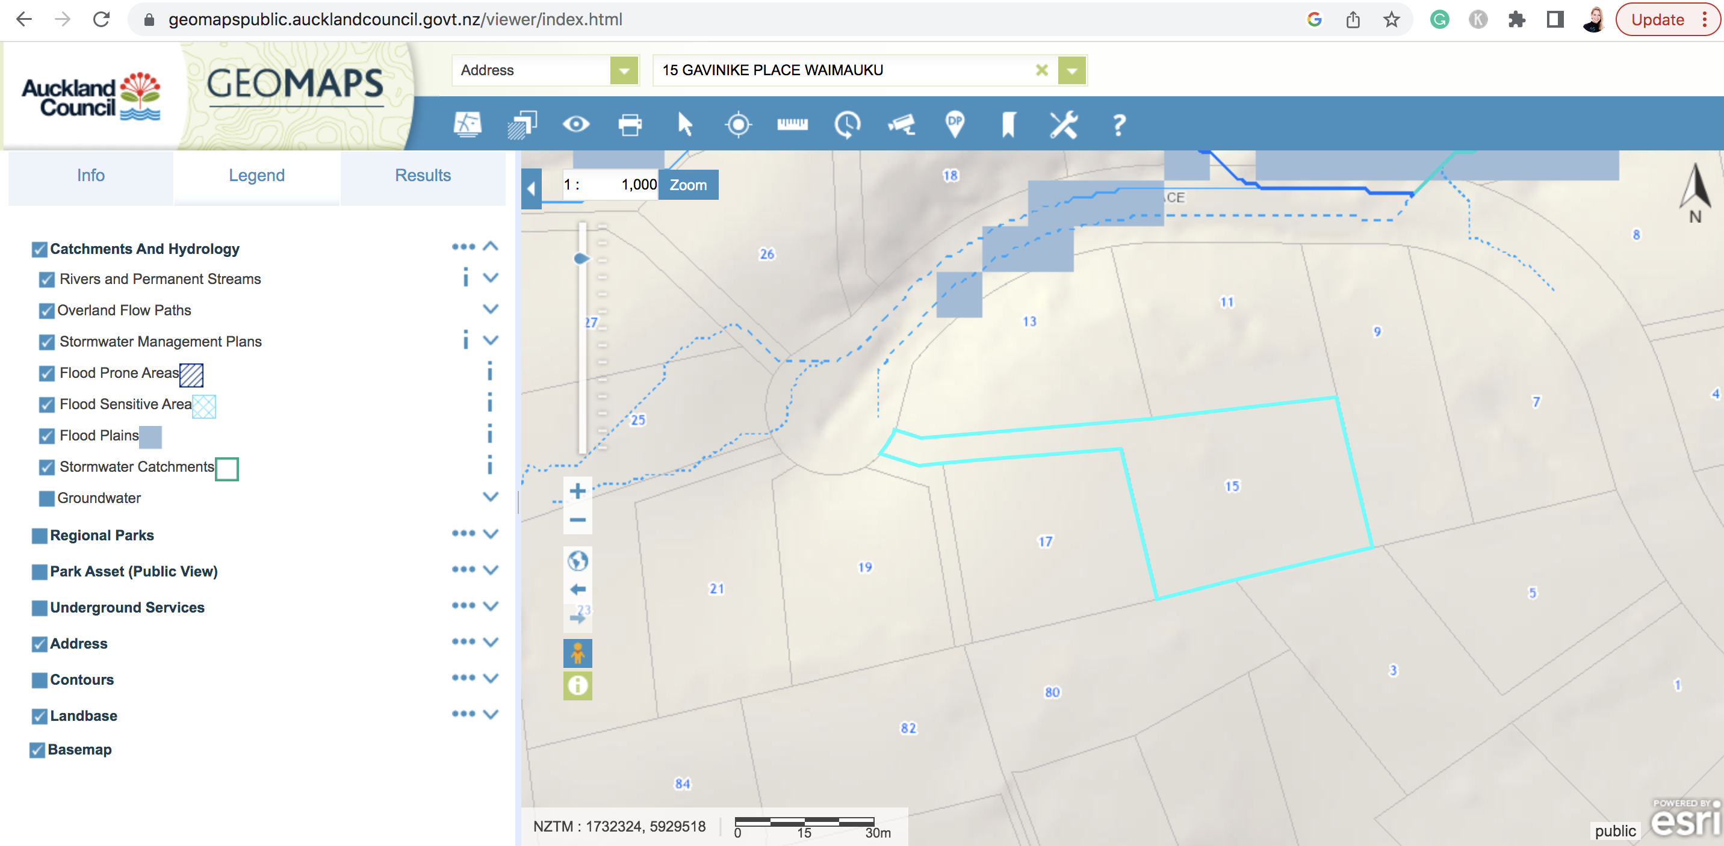Open address suggestions dropdown arrow
The height and width of the screenshot is (846, 1724).
1071,70
